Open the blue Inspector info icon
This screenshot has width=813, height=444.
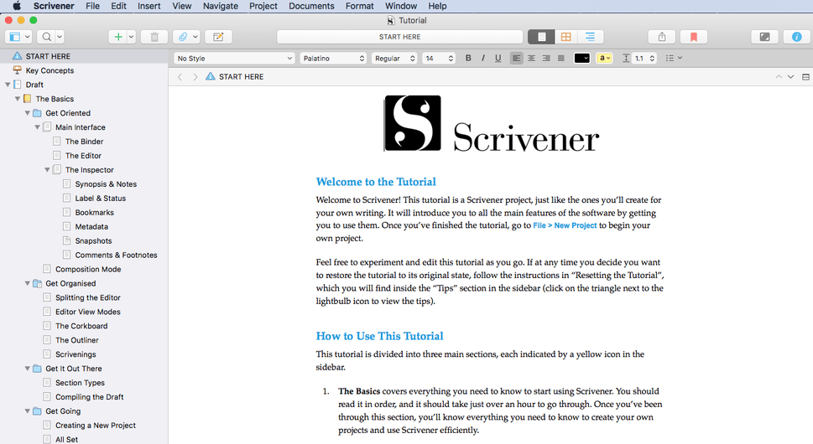tap(796, 37)
